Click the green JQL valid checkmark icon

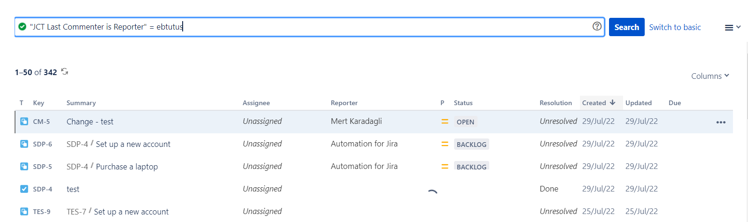(x=22, y=27)
